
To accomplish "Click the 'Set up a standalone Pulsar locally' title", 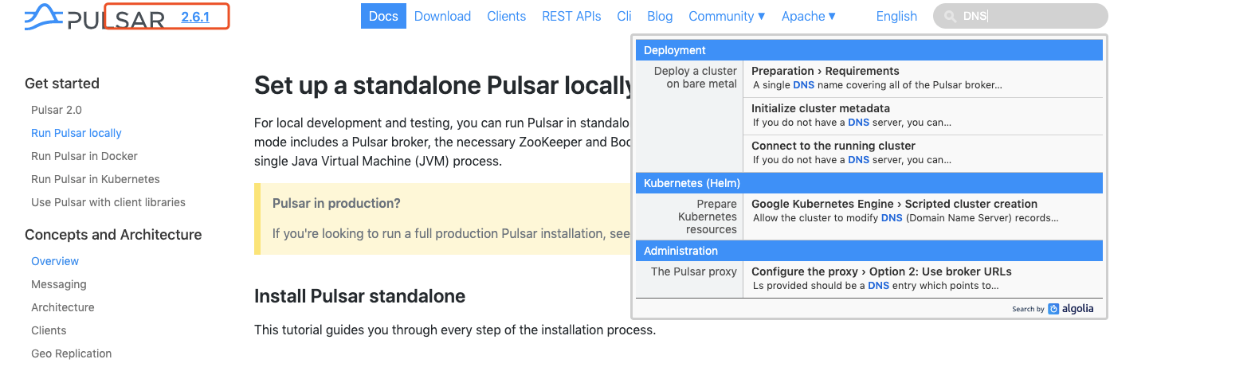I will 442,85.
